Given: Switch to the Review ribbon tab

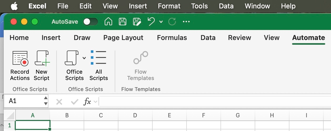Looking at the screenshot, I should (x=240, y=38).
